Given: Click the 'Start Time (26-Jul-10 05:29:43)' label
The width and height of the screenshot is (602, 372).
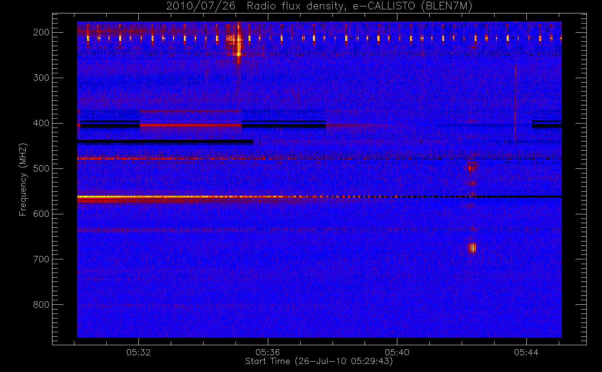Looking at the screenshot, I should pos(319,361).
